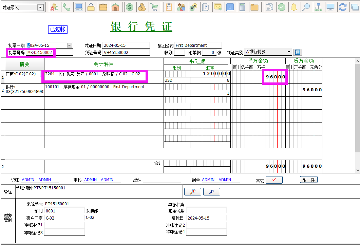Click the 来源单号 PT45150001 field

(x=64, y=204)
